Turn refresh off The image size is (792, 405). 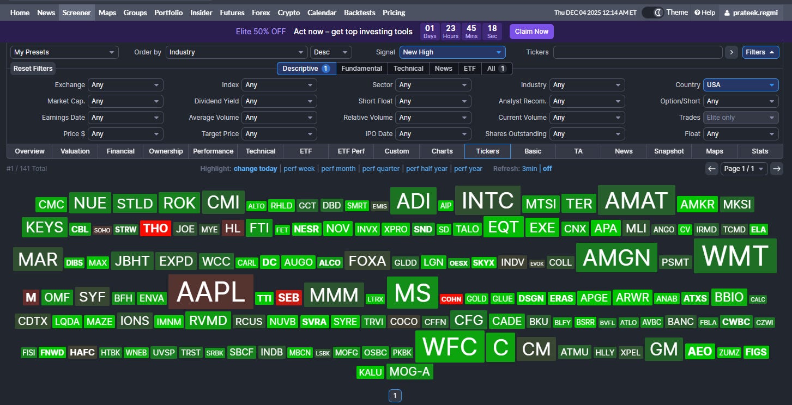547,169
